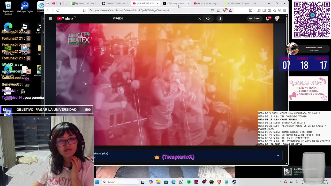Open Copilot from the taskbar
This screenshot has width=331, height=186.
[x=151, y=182]
